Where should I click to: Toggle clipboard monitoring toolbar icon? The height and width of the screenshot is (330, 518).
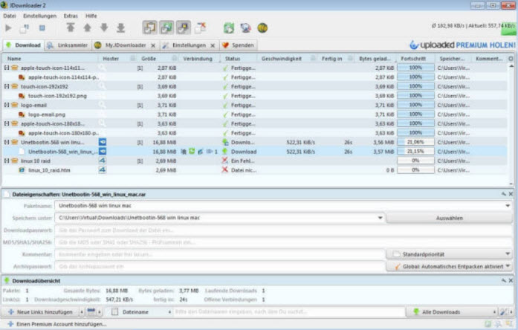click(x=149, y=27)
